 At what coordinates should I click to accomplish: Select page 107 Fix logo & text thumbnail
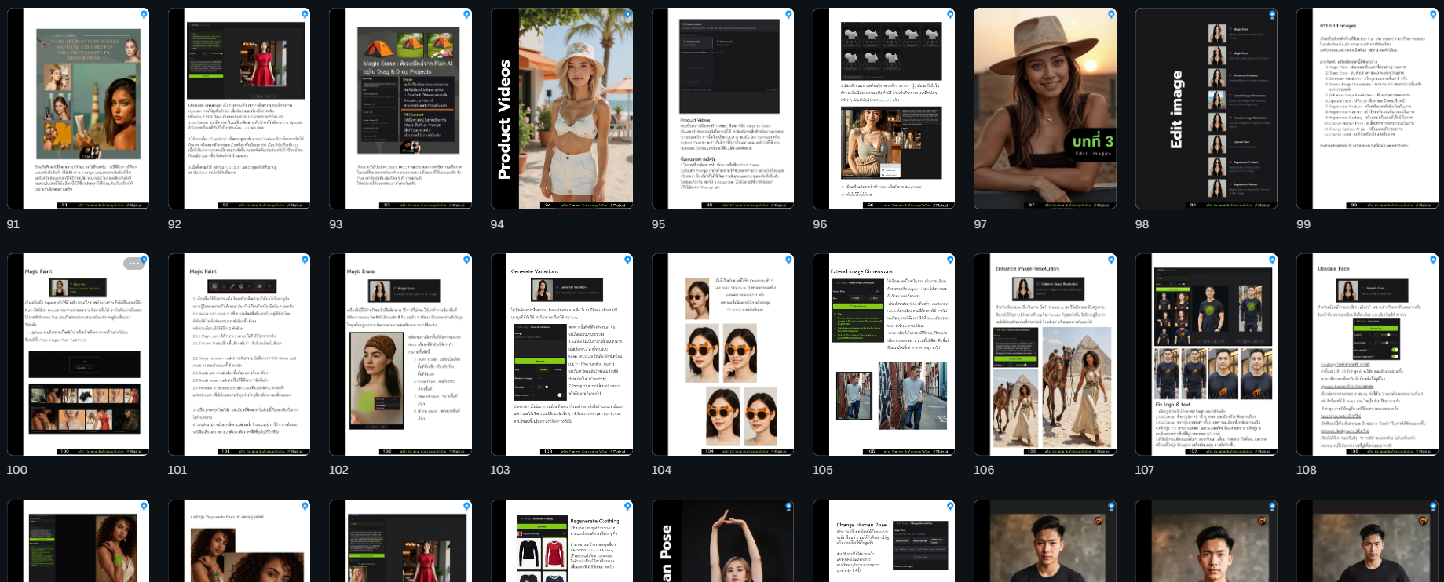pos(1207,355)
